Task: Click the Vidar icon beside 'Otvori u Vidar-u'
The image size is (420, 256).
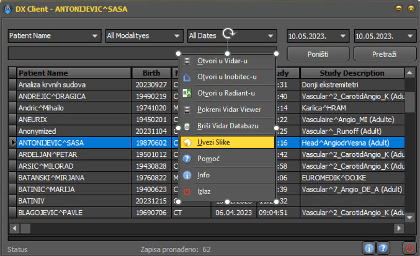Action: [187, 61]
